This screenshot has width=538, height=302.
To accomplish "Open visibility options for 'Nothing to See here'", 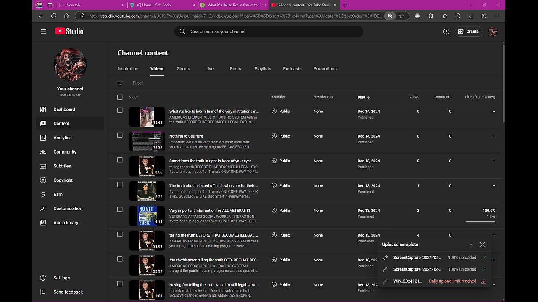I will point(281,136).
